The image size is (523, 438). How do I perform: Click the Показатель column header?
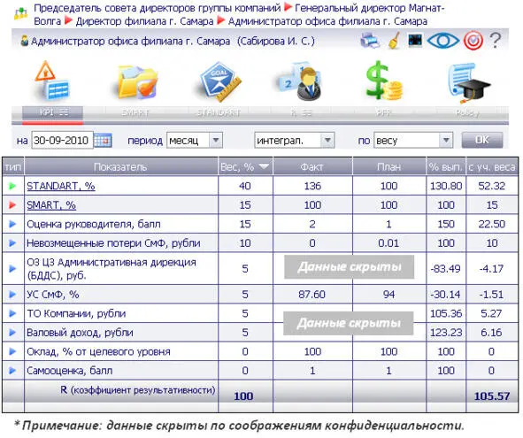[120, 166]
